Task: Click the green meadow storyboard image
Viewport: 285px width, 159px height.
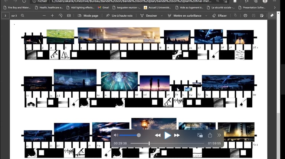Action: point(60,37)
